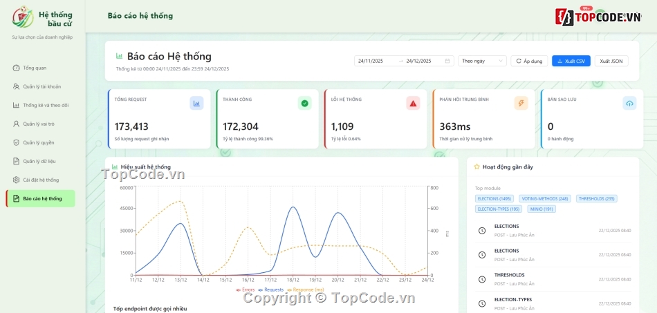
Task: Click clock icon of ELECTION-TYPES activity
Action: (482, 303)
